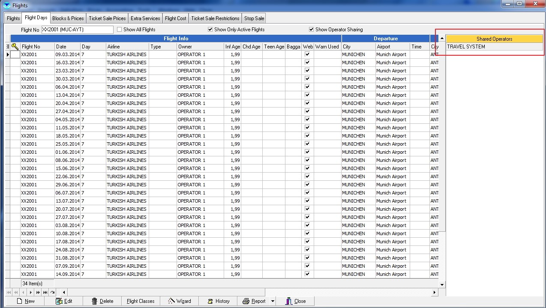The height and width of the screenshot is (308, 546).
Task: Toggle Show Only Active Flights checkbox
Action: (x=210, y=30)
